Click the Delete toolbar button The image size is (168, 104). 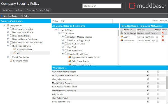25,16
